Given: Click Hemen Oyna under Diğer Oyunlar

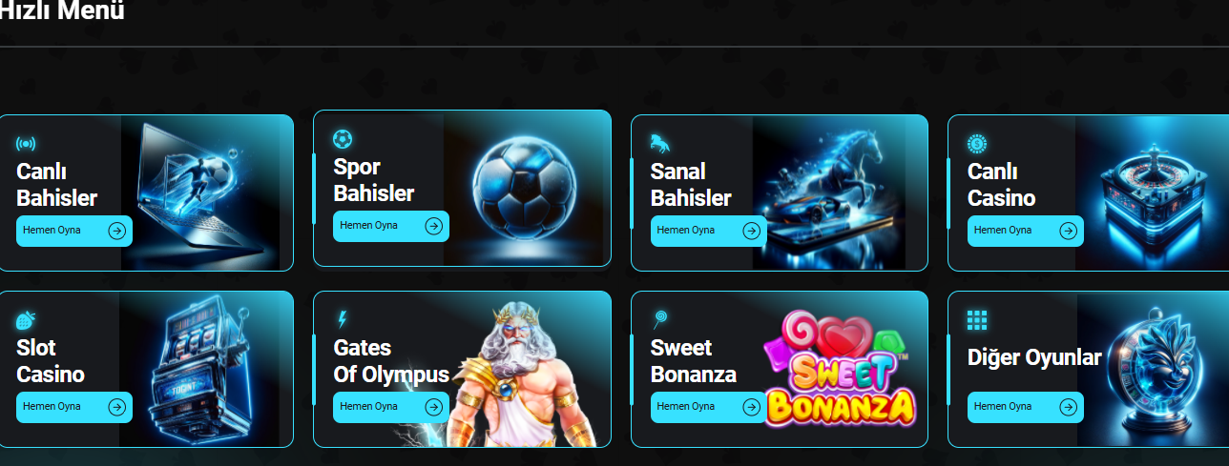Looking at the screenshot, I should point(1026,407).
